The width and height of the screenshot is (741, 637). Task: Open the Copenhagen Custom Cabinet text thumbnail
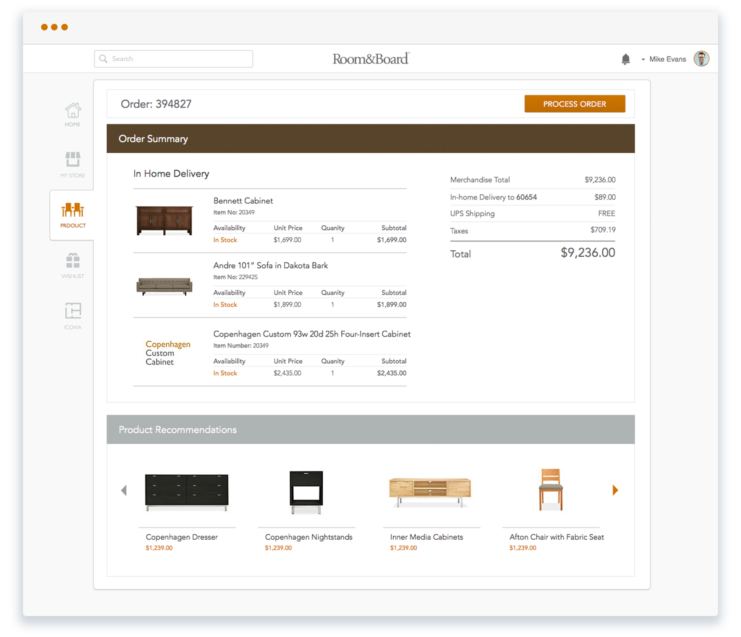pyautogui.click(x=168, y=353)
